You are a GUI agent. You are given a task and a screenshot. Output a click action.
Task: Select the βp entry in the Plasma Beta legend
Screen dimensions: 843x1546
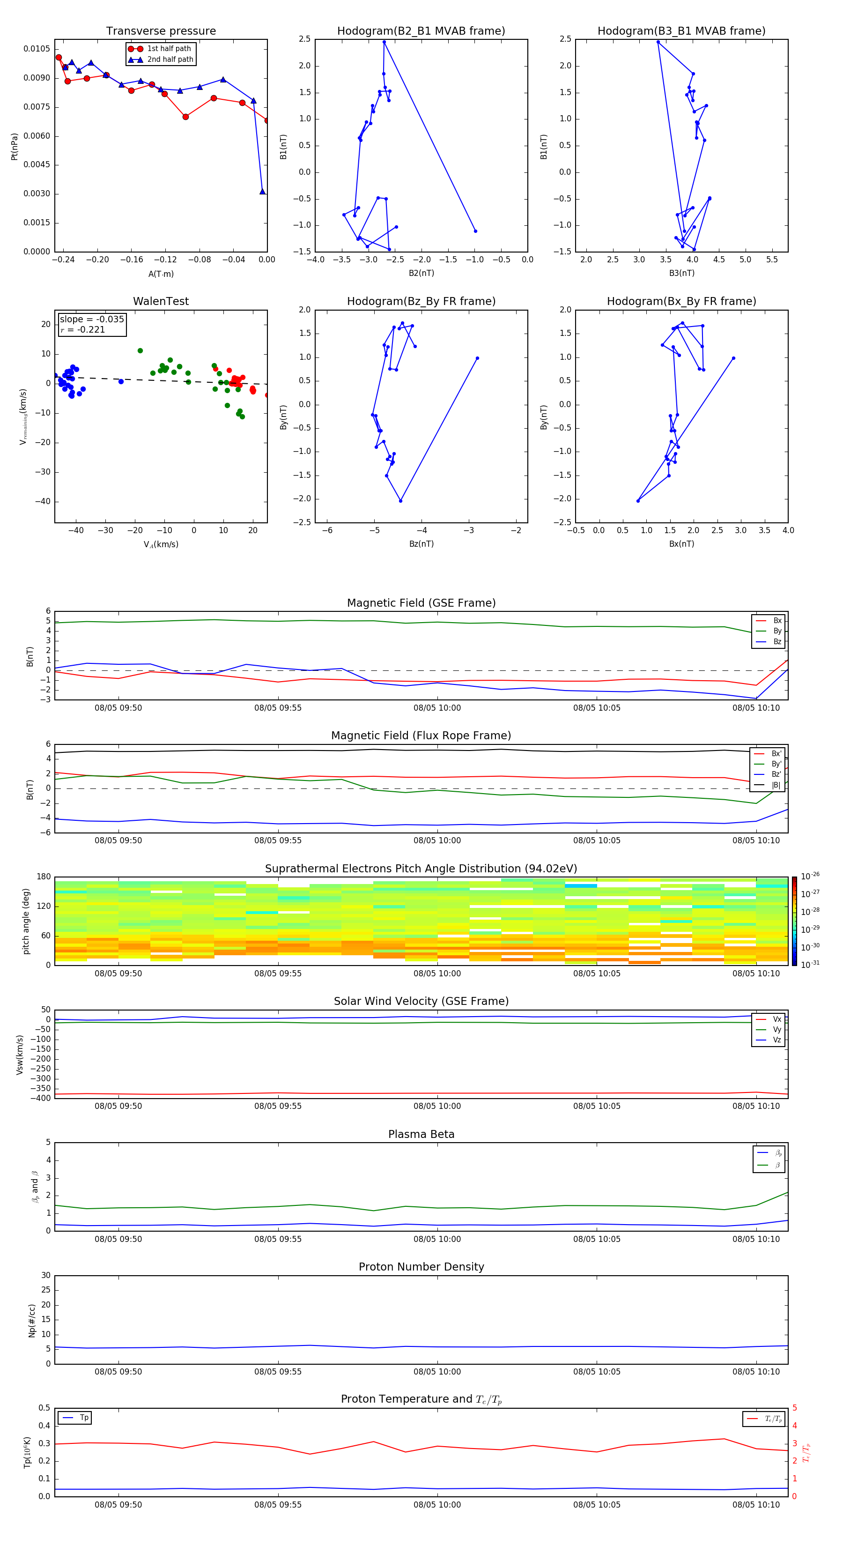coord(769,1153)
